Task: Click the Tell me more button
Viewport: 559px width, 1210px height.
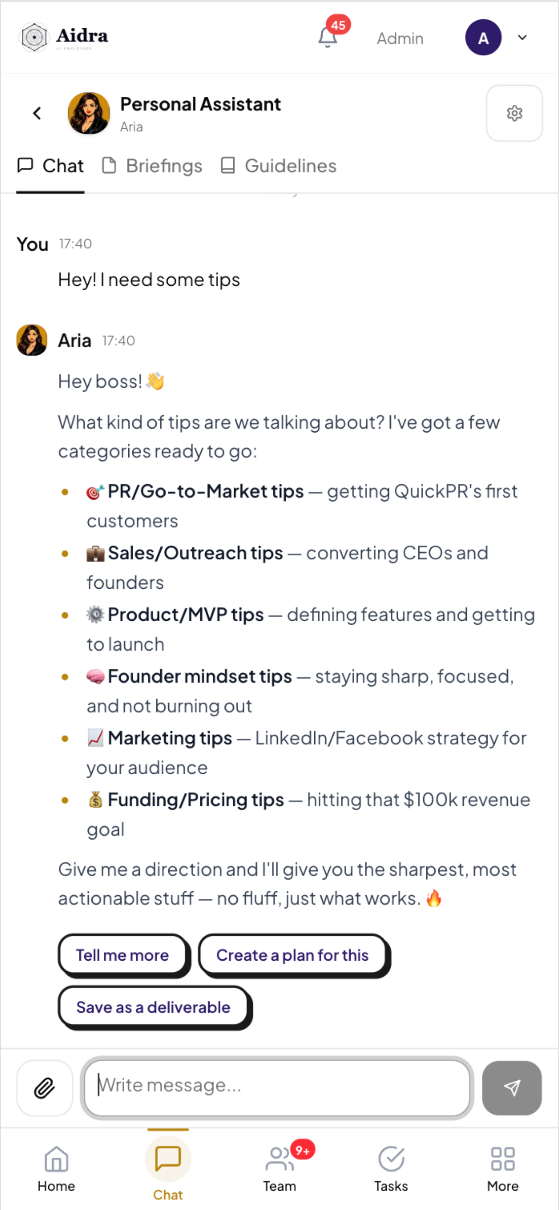Action: pyautogui.click(x=122, y=954)
